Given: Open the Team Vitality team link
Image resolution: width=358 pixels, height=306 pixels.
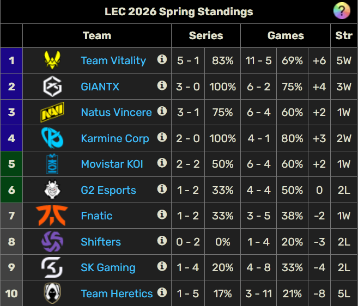Looking at the screenshot, I should pos(113,60).
